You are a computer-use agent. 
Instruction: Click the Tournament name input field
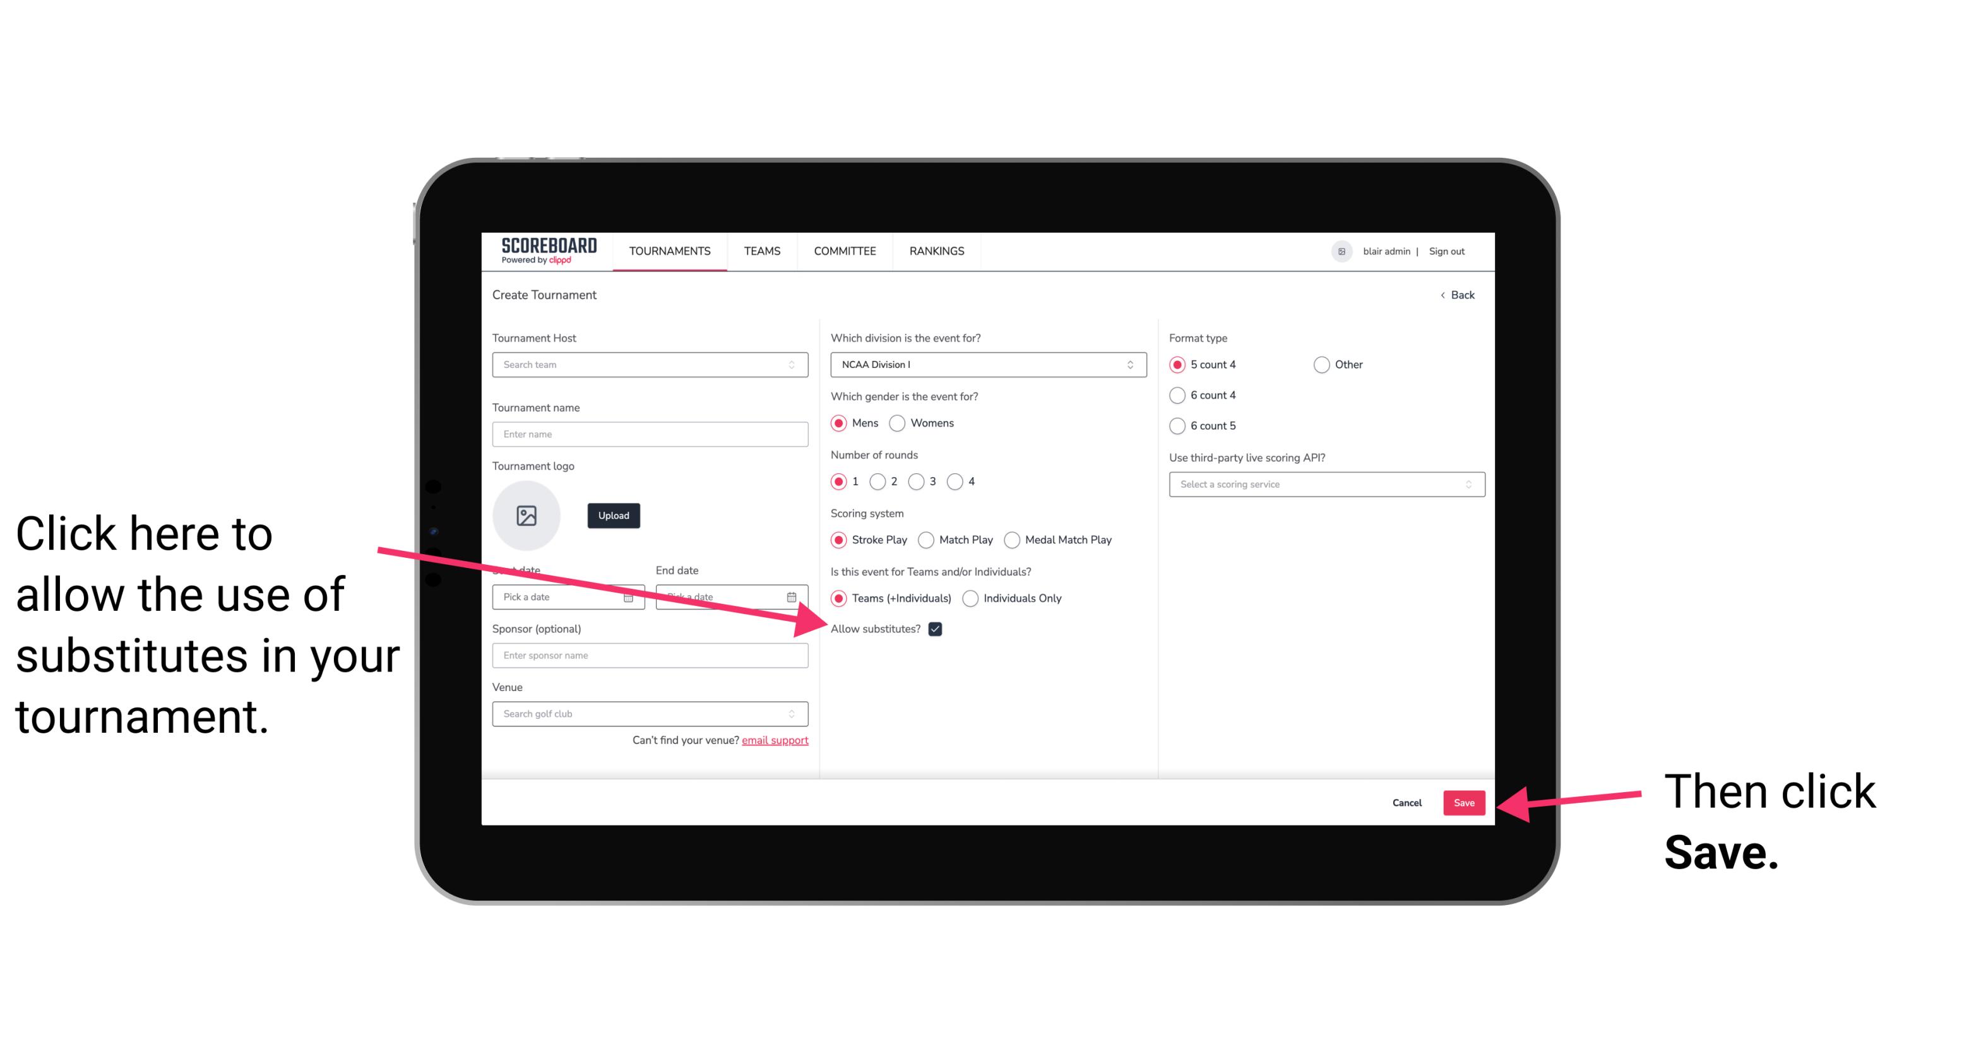(652, 434)
